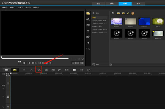165x109 pixels.
Task: Select the Triple Scoop library folder
Action: (x=100, y=24)
